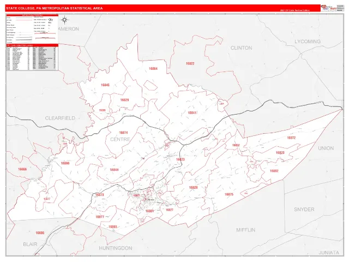Select ZIP code label 16865
The height and width of the screenshot is (262, 349).
(x=113, y=227)
